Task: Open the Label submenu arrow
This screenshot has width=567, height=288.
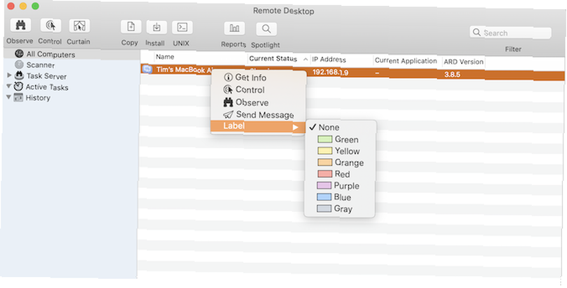Action: click(295, 127)
